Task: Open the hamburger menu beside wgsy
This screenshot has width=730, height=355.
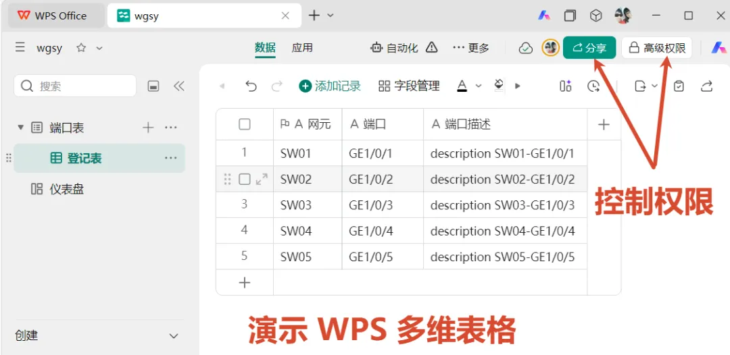Action: (20, 47)
